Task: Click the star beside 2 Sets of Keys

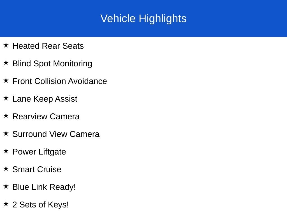Action: (6, 204)
